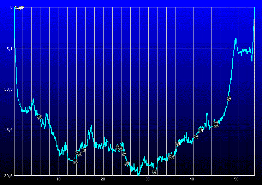Select the camera marker just before minute 14 near 19 m
Screen dimensions: 262x185
point(75,161)
